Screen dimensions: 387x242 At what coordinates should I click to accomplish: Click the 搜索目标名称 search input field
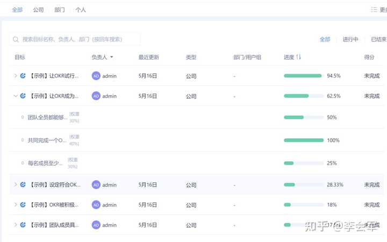click(78, 39)
